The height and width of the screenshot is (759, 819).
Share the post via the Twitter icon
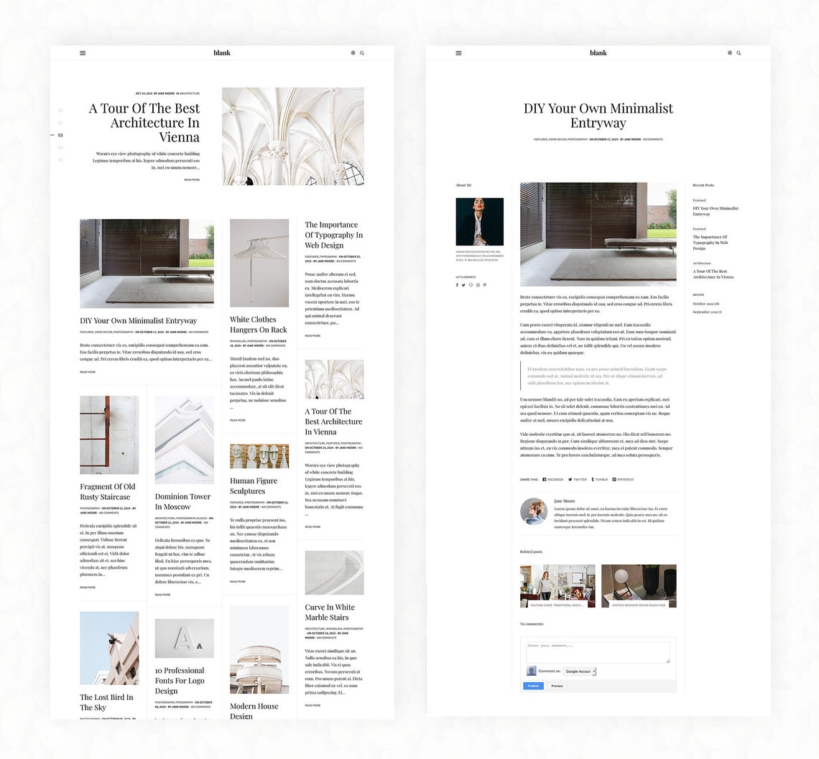point(572,479)
